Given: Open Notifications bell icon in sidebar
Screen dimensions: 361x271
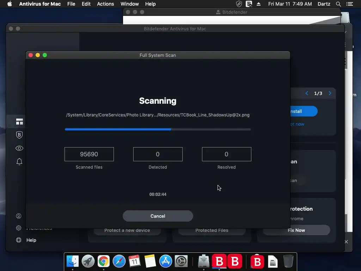Looking at the screenshot, I should pos(19,162).
